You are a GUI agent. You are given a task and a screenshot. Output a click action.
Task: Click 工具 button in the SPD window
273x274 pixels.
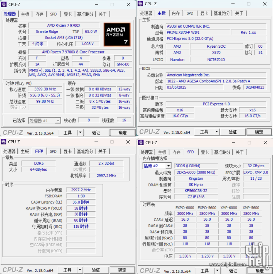point(204,271)
